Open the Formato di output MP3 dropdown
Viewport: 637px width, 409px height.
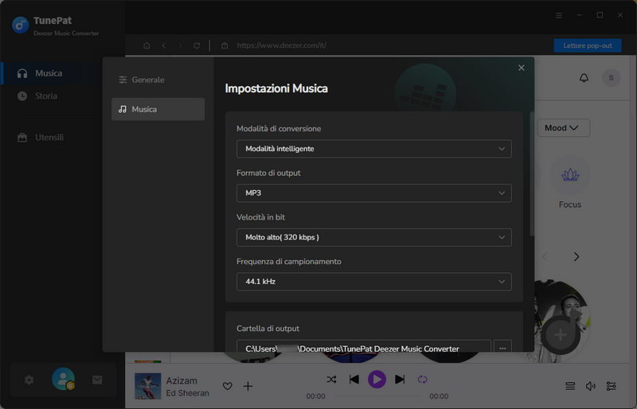point(373,193)
